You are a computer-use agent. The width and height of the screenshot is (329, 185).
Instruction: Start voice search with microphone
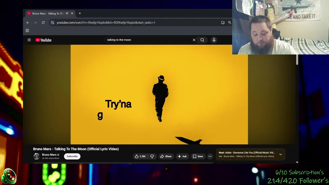click(214, 40)
